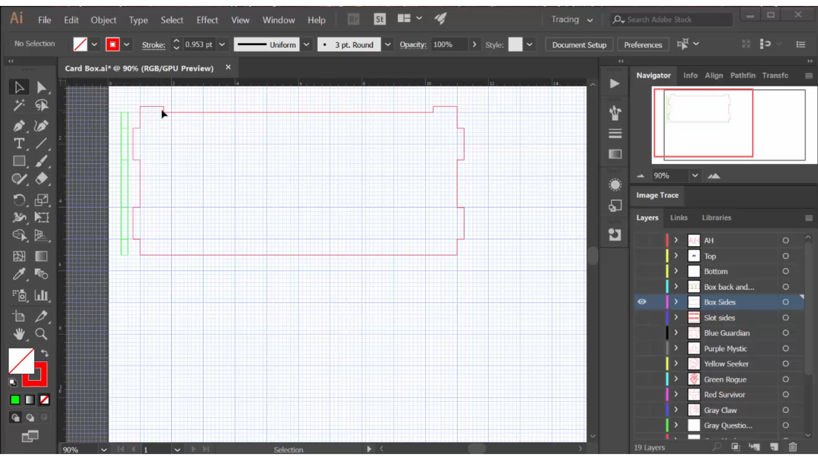
Task: Select the Type tool
Action: point(19,143)
